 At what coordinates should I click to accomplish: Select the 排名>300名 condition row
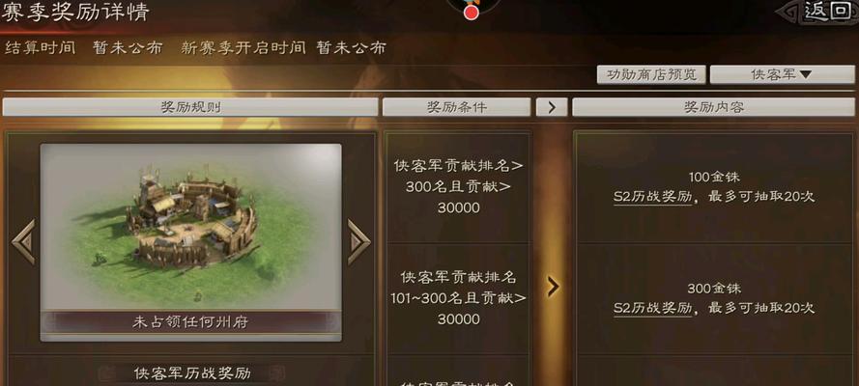point(458,187)
